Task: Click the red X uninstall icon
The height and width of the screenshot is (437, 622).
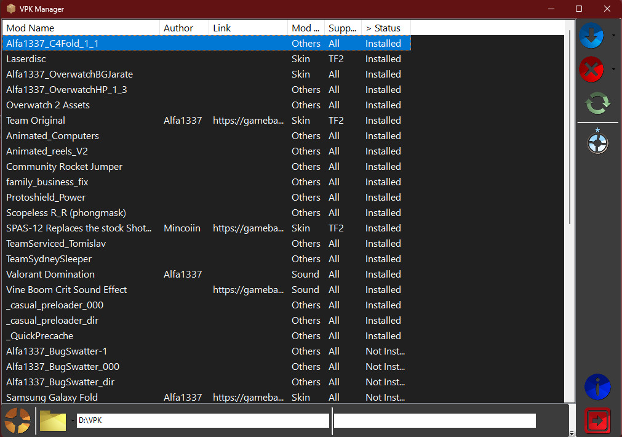Action: point(591,69)
